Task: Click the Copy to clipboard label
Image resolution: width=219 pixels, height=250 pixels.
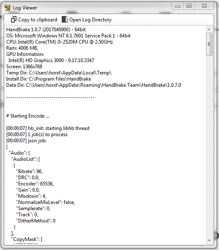Action: (x=37, y=20)
